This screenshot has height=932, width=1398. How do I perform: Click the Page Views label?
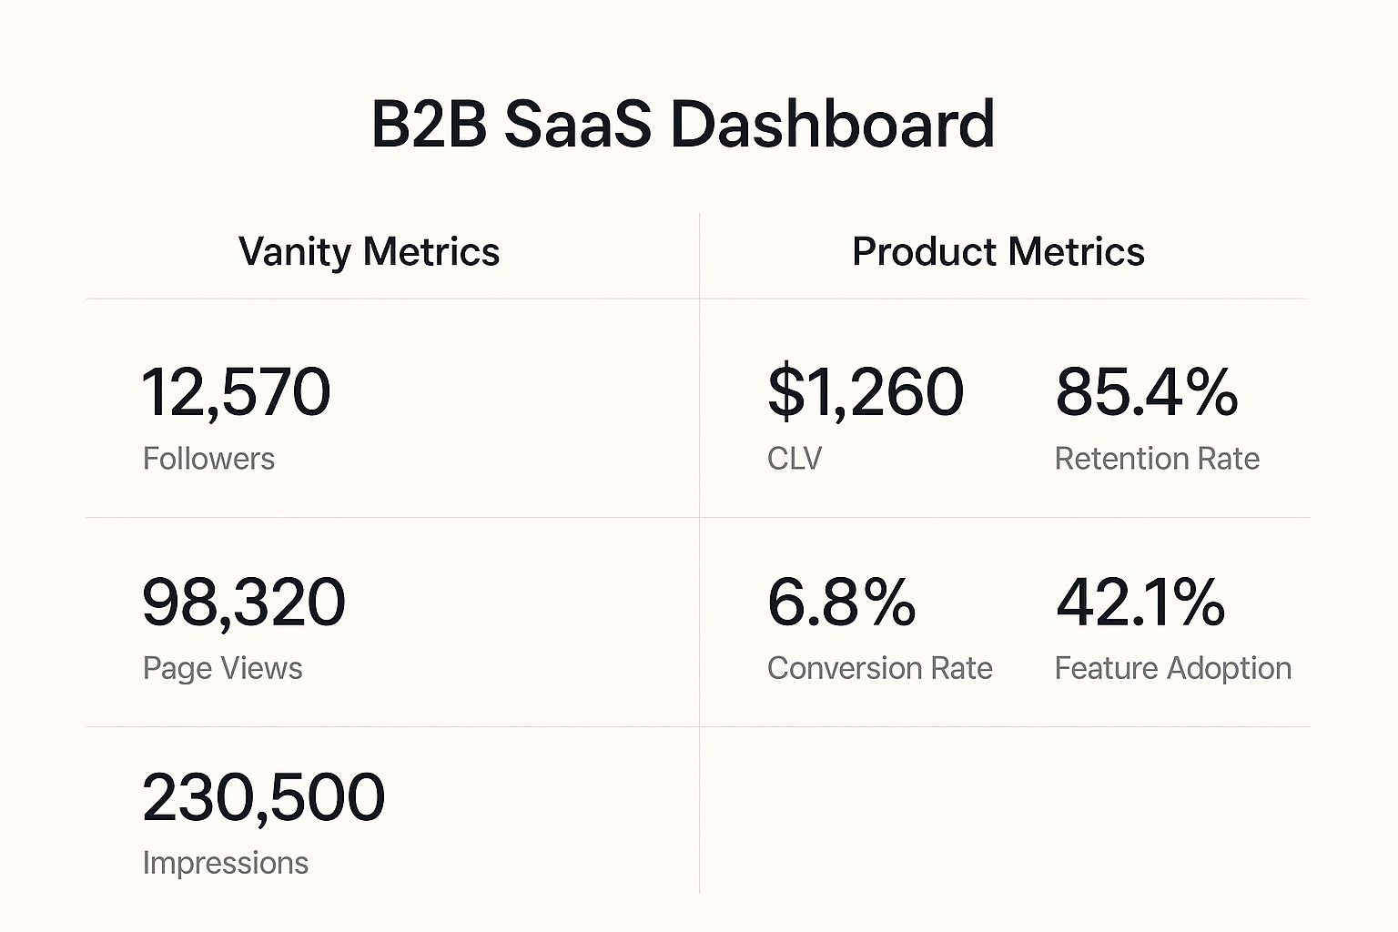click(222, 668)
